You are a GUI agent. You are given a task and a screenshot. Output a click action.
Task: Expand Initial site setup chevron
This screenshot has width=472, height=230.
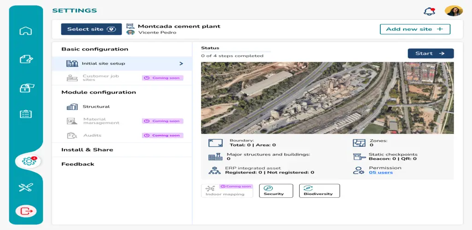click(181, 63)
